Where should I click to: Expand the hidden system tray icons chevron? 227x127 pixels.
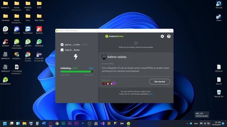187,123
